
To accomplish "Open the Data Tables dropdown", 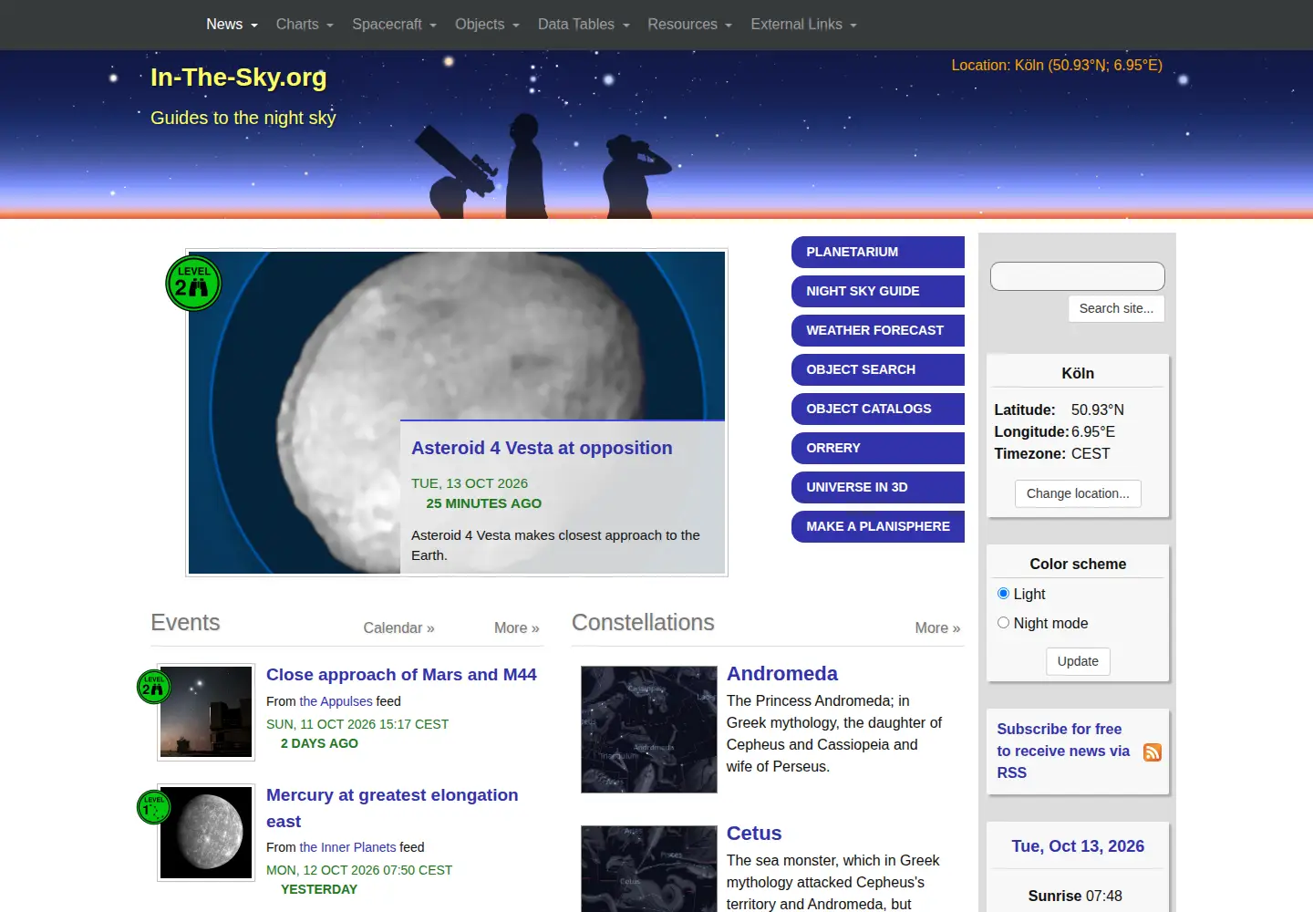I will pos(584,25).
